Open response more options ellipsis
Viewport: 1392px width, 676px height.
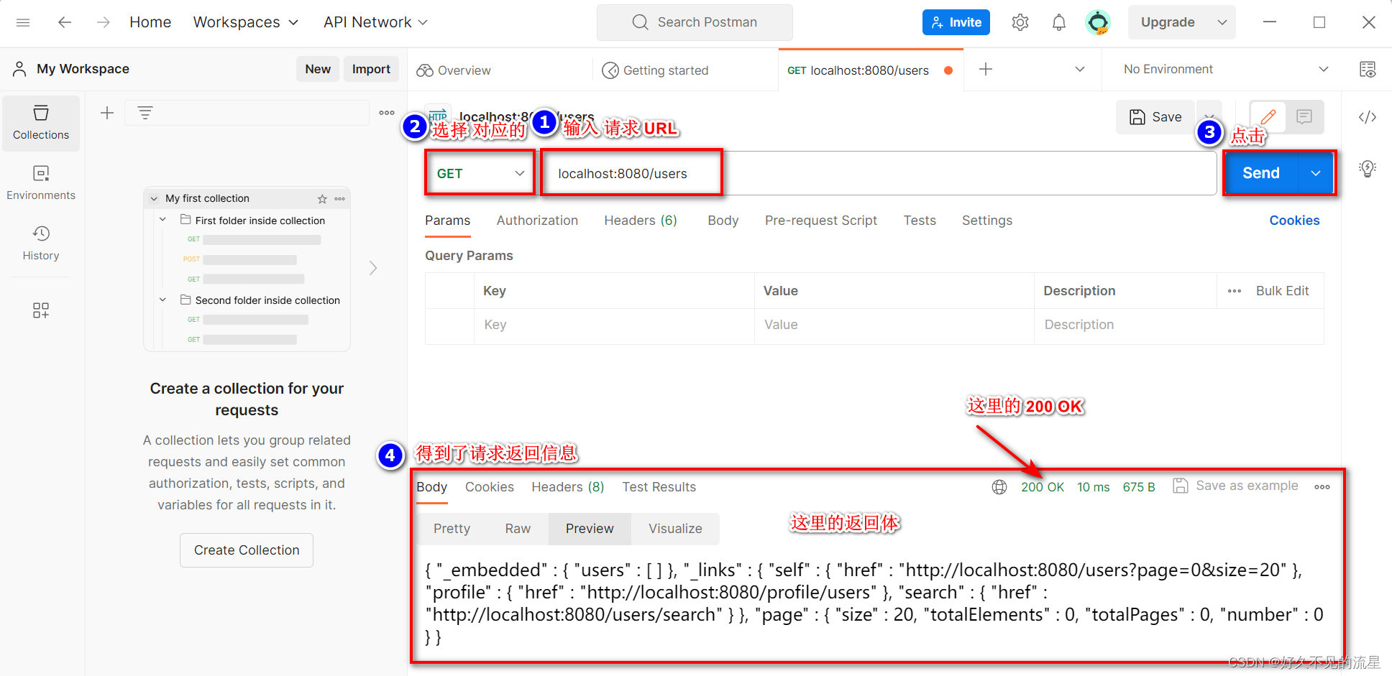[1322, 487]
